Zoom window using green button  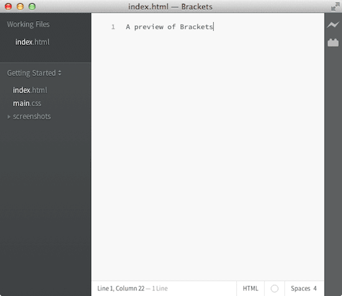click(32, 7)
